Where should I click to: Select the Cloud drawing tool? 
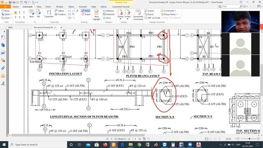click(74, 11)
